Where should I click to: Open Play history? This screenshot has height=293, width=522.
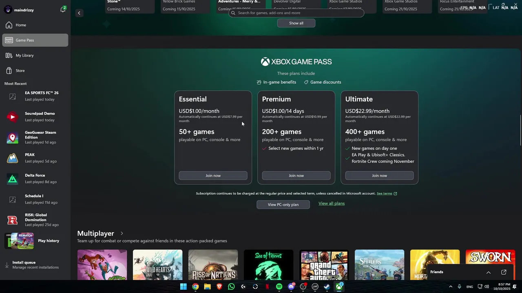35,241
